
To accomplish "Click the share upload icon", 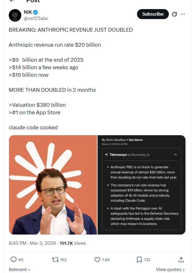I will 181,260.
